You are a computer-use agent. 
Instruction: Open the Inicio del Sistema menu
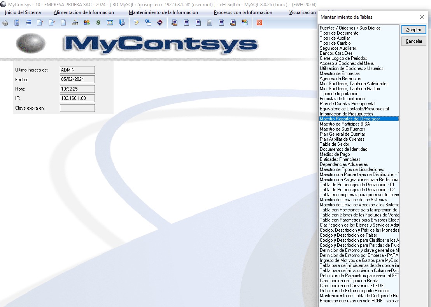[23, 12]
